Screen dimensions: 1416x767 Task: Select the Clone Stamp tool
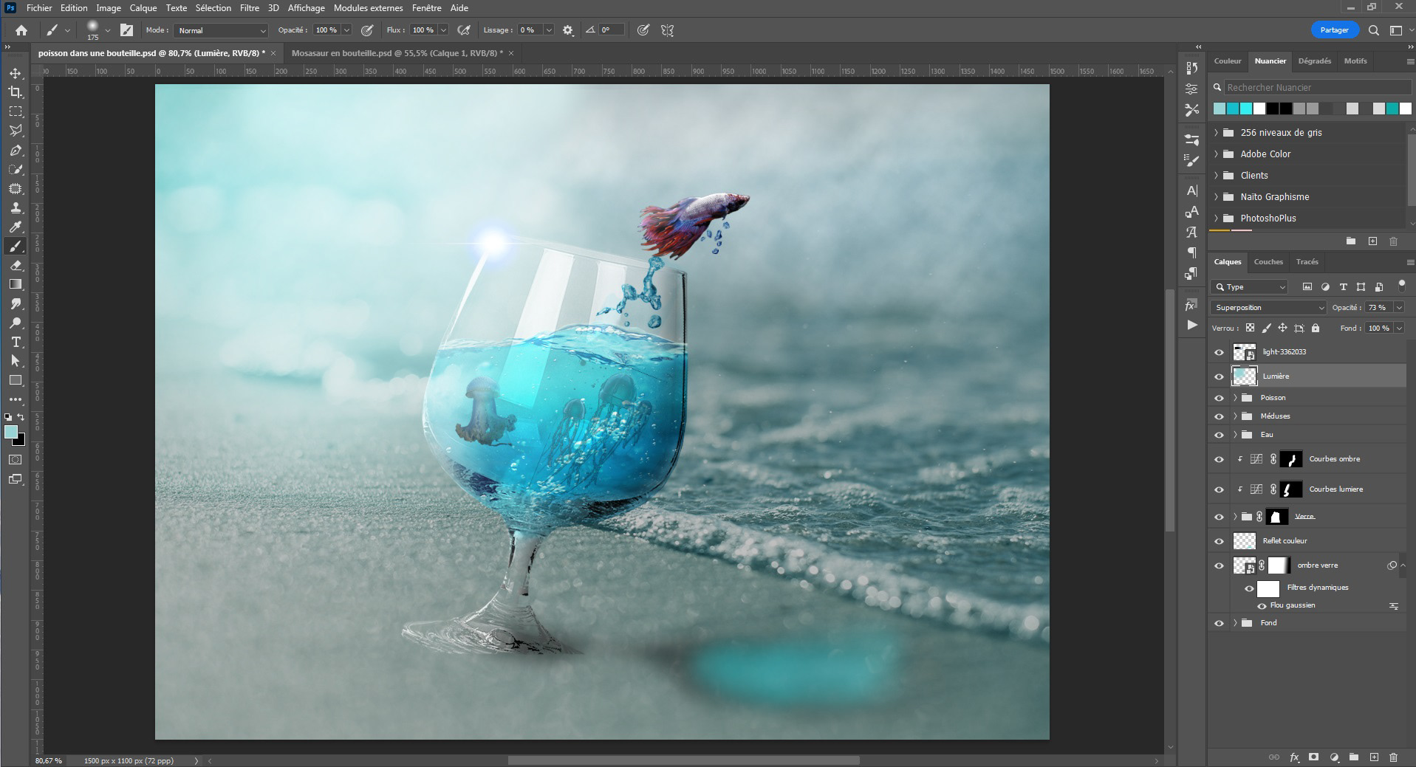pos(16,207)
